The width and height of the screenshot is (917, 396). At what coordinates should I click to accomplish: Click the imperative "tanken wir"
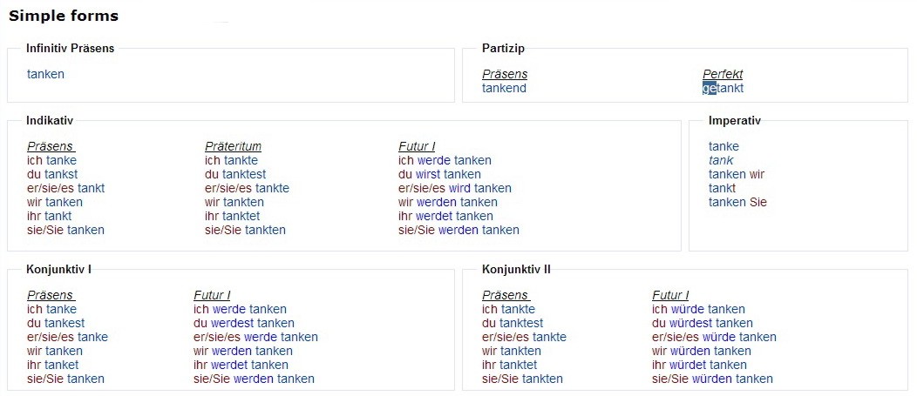click(737, 174)
